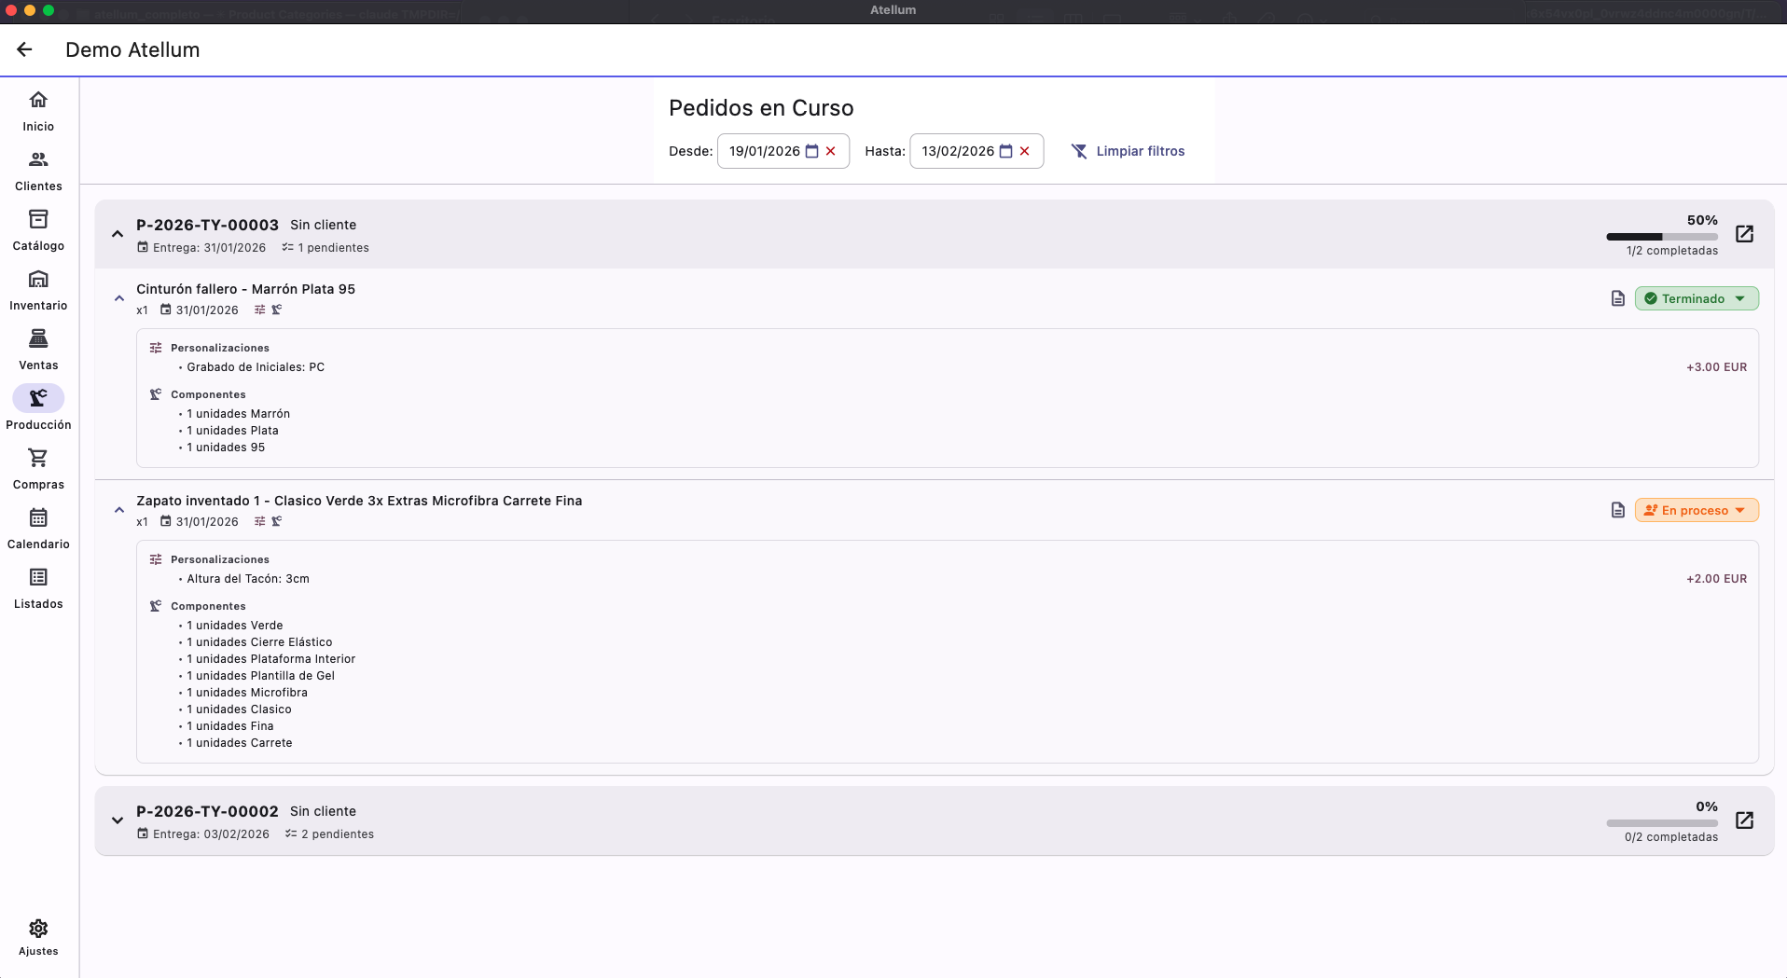This screenshot has height=978, width=1787.
Task: Open calendar picker for Hasta date
Action: 1005,151
